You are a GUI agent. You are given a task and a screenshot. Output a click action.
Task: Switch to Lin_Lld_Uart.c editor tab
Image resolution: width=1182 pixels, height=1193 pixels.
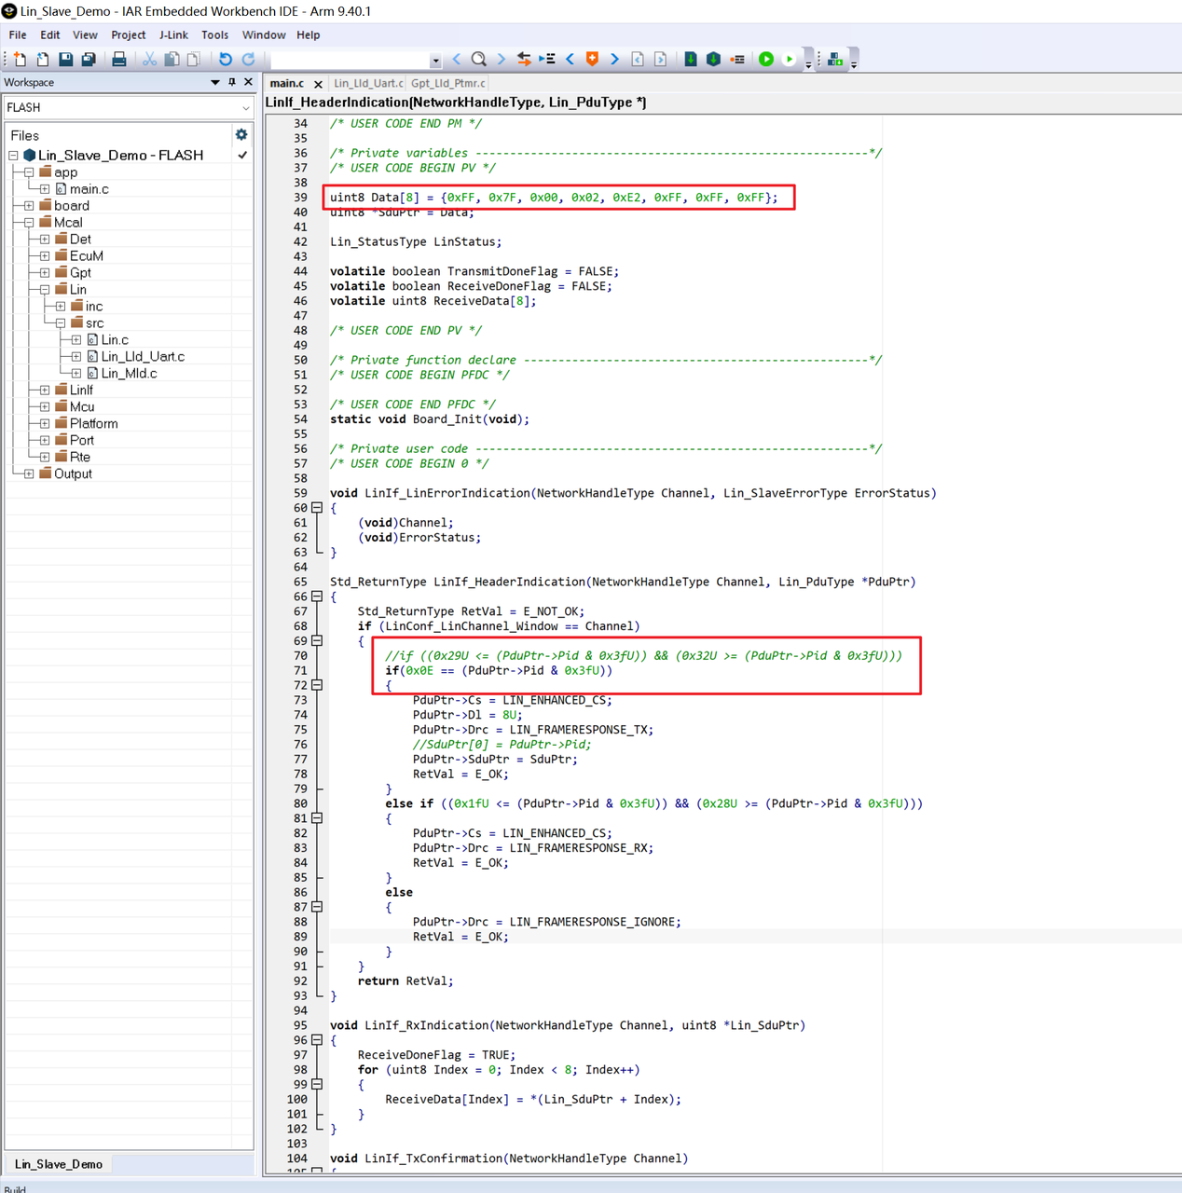tap(367, 83)
